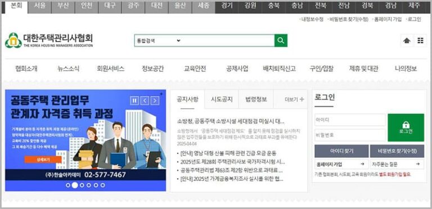Select the 대전 region tab
Screen dimensions: 432x209
click(156, 7)
